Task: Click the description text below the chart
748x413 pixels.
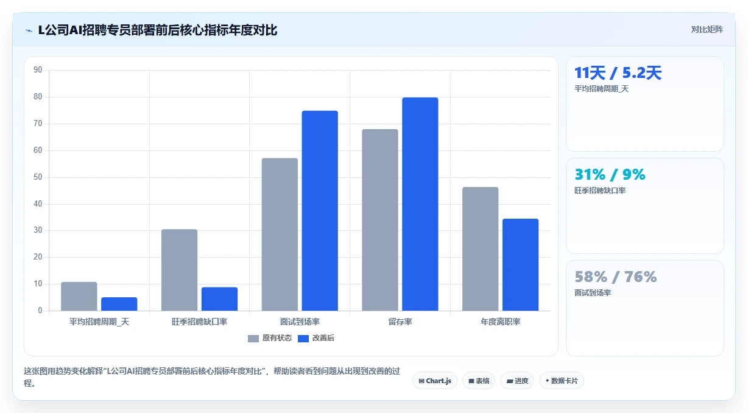Action: (x=212, y=378)
